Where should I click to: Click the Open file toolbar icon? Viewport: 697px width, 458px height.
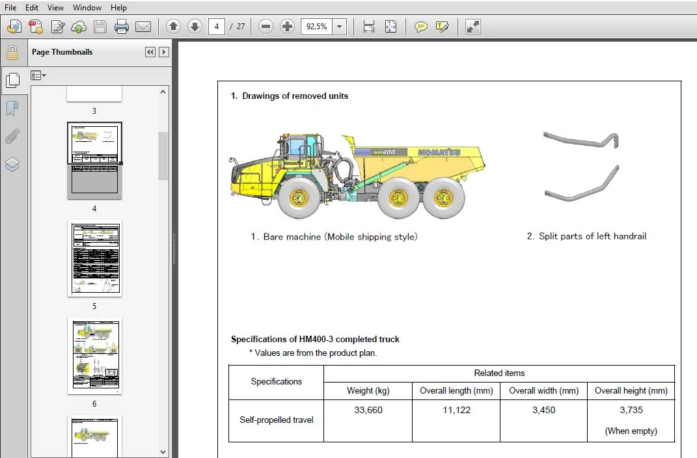point(14,27)
